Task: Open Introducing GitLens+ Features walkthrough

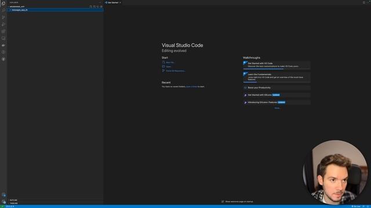Action: (277, 102)
